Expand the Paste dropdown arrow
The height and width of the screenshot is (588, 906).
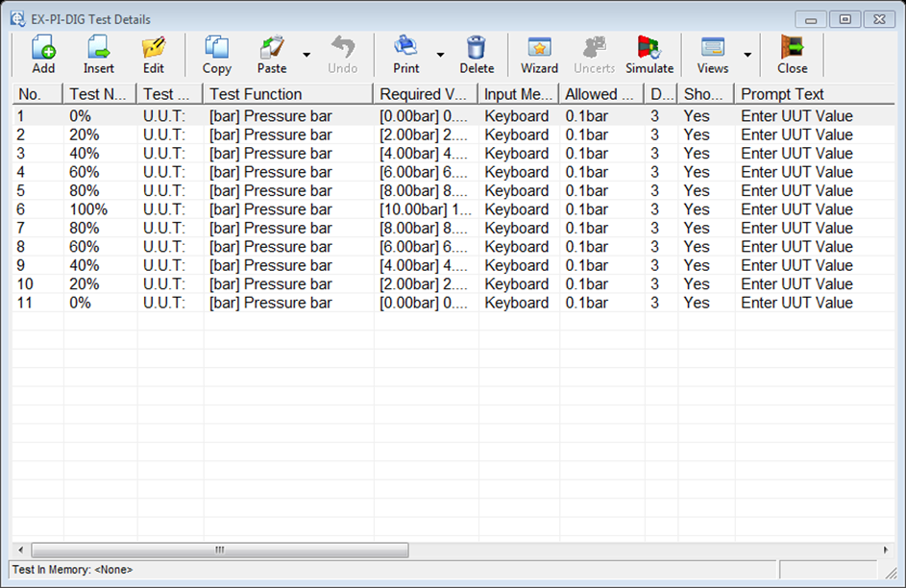pyautogui.click(x=306, y=55)
